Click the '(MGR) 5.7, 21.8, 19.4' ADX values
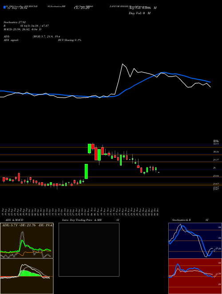 click(x=46, y=37)
